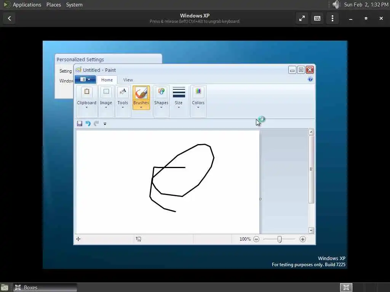Click the vertical scrollbar thumb
Viewport: 390px width, 292px height.
click(x=311, y=169)
